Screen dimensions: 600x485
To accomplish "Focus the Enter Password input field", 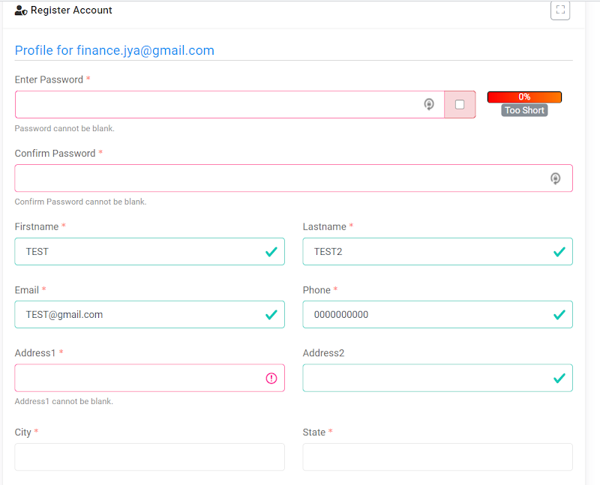I will point(229,104).
